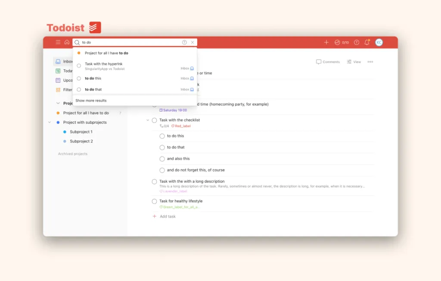441x281 pixels.
Task: Collapse 'Project with subprojects' in sidebar
Action: [50, 122]
